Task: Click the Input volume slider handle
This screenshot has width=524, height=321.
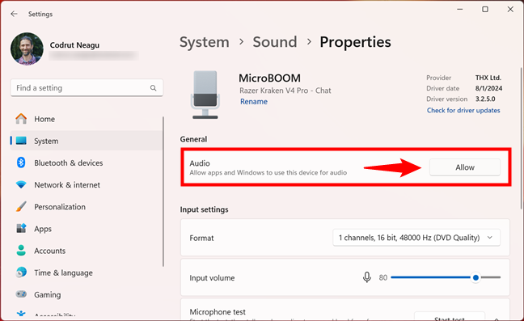Action: coord(475,277)
